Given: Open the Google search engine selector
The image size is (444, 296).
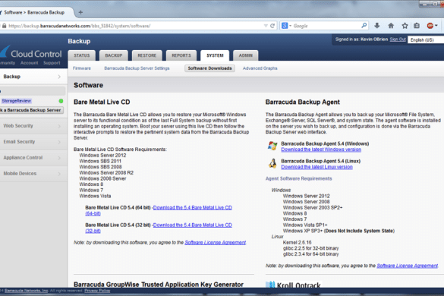Looking at the screenshot, I should [x=286, y=26].
